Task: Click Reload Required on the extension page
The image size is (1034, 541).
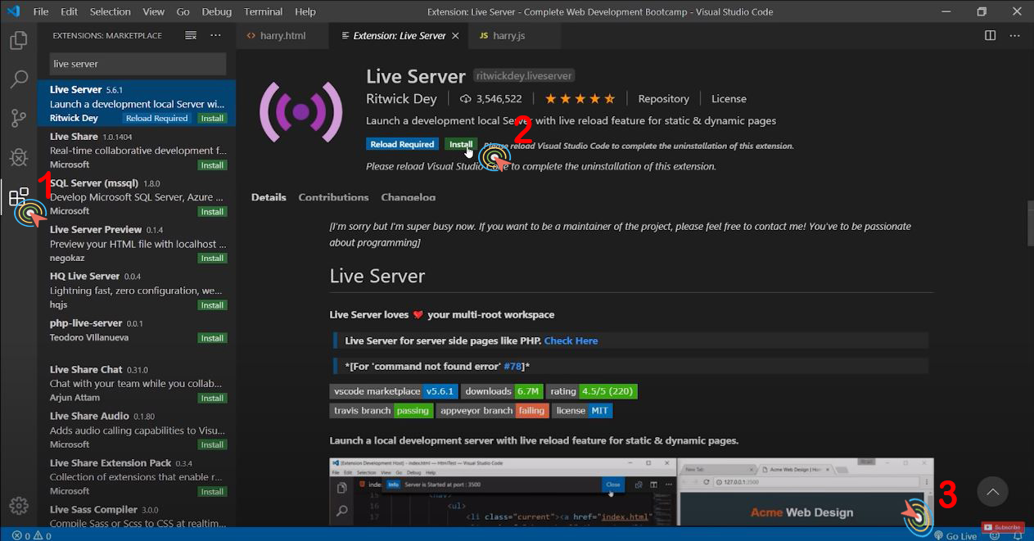Action: point(402,145)
